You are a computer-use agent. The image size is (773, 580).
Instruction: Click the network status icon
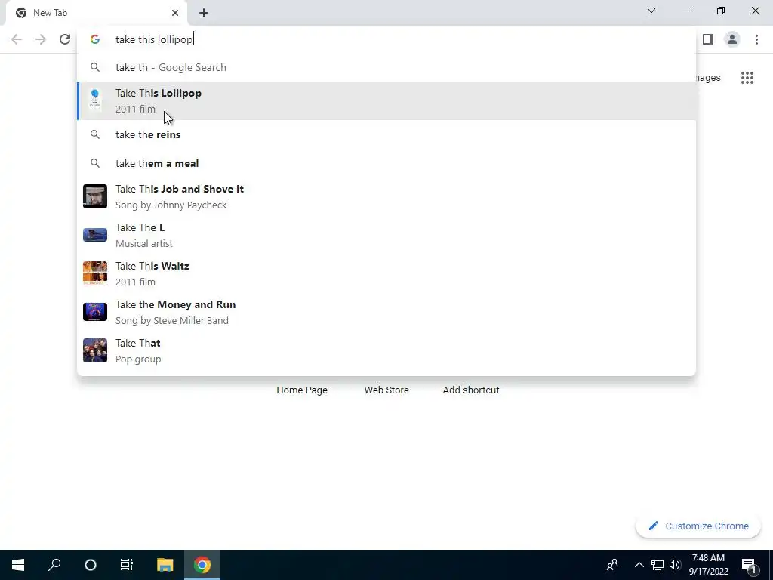pyautogui.click(x=658, y=565)
